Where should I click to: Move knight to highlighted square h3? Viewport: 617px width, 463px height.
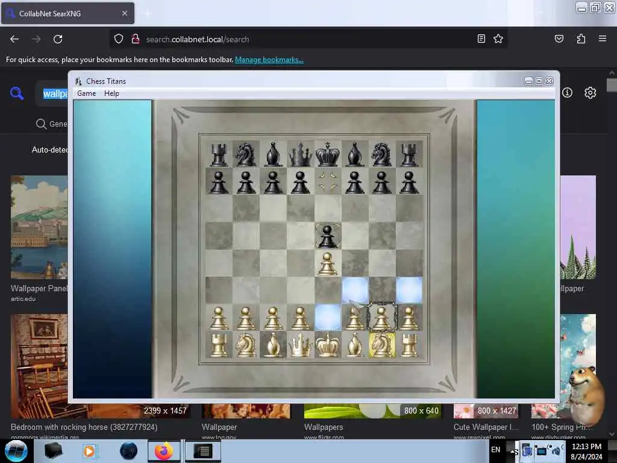coord(409,290)
